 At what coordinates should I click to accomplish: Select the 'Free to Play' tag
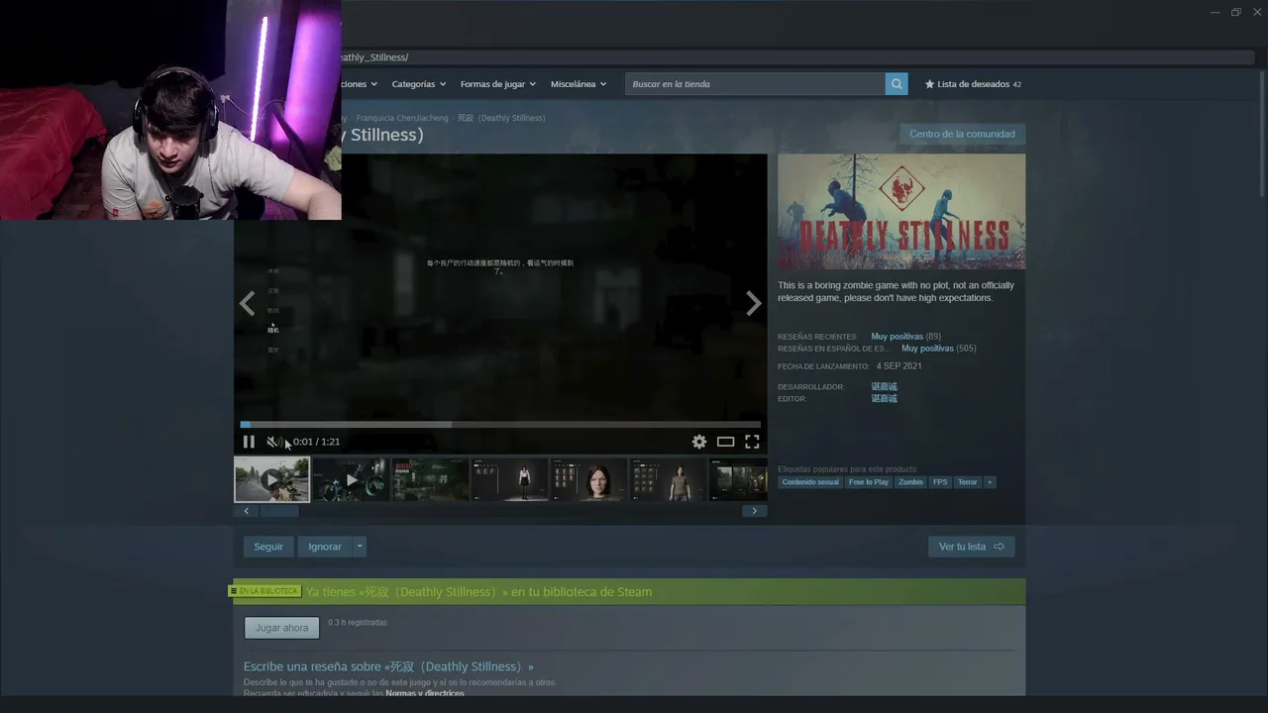coord(869,482)
